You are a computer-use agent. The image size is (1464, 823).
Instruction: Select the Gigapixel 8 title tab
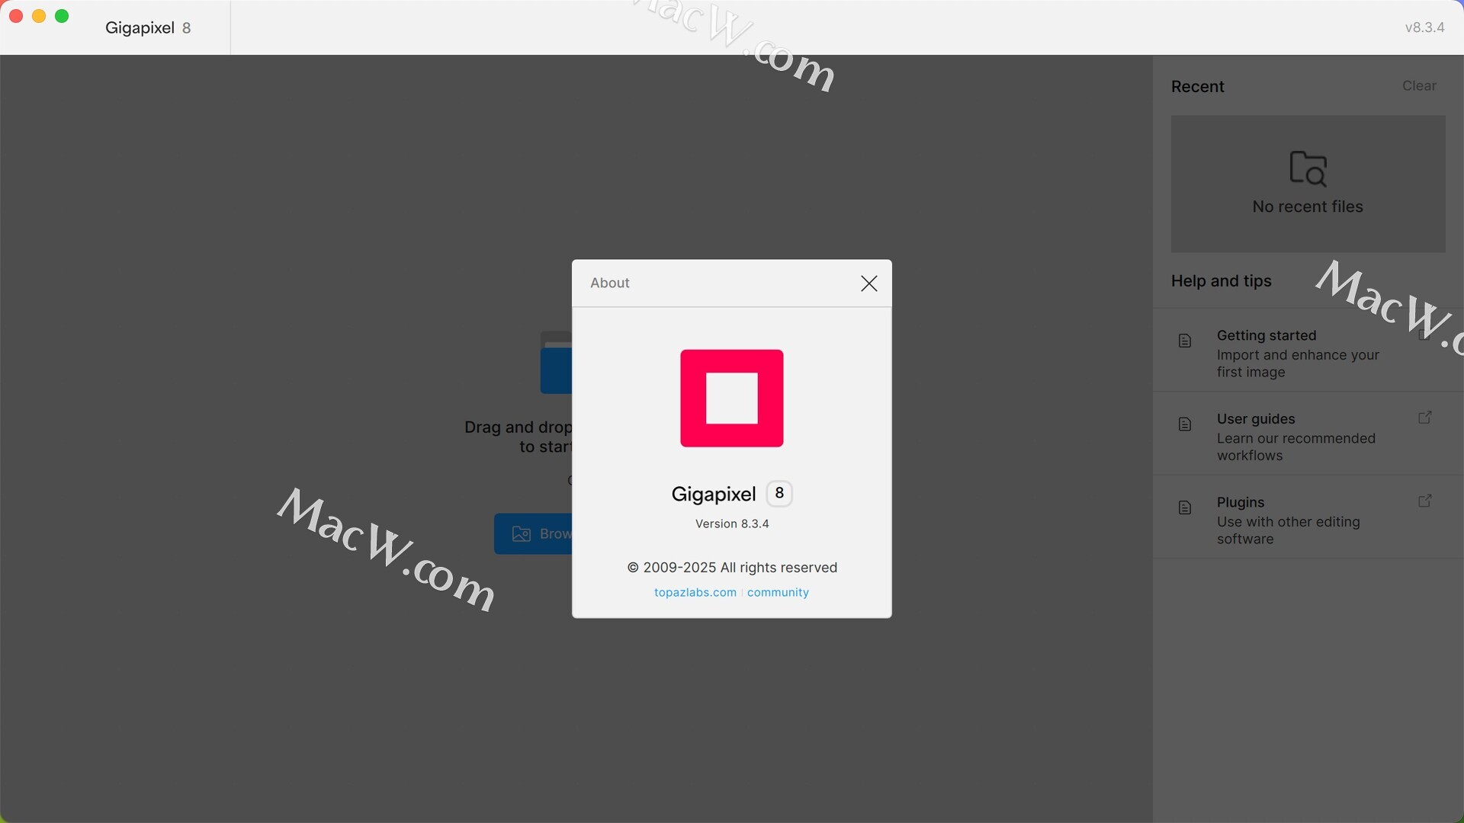[x=148, y=27]
